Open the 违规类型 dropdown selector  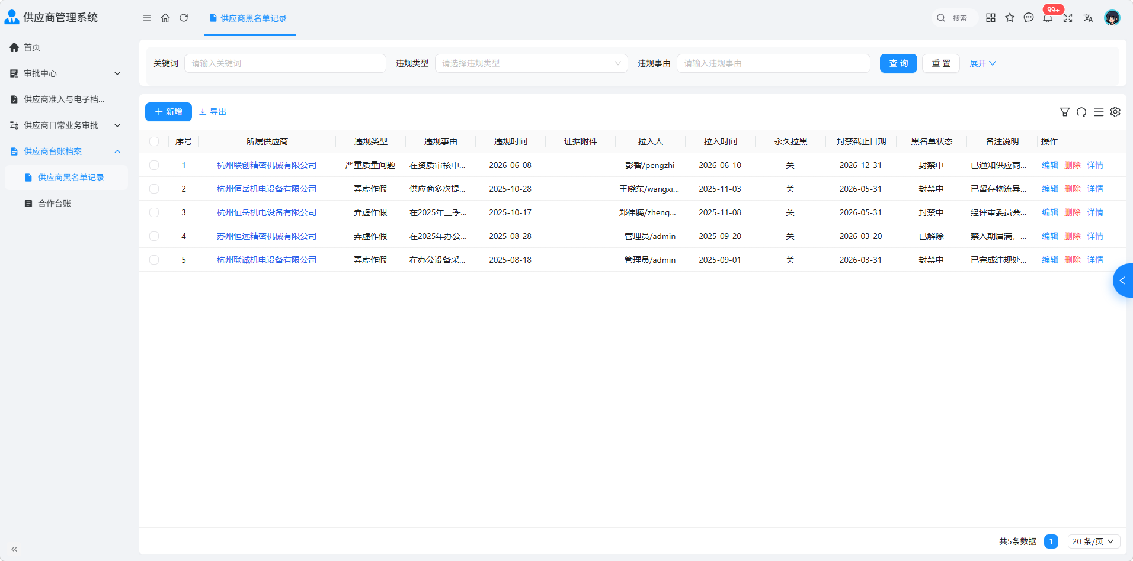tap(531, 63)
